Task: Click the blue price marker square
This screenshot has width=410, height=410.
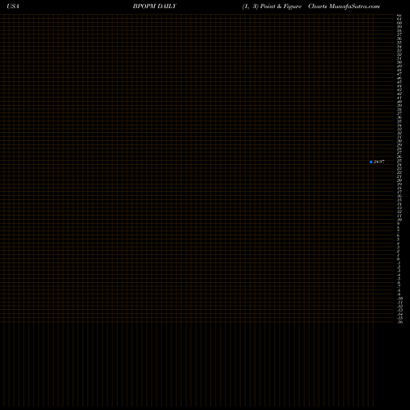Action: pyautogui.click(x=371, y=162)
